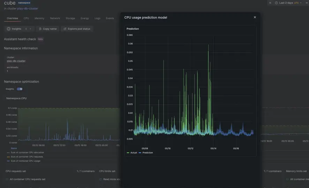The width and height of the screenshot is (309, 188).
Task: Open play-db-cluster link under Namespace information
Action: [x=16, y=61]
